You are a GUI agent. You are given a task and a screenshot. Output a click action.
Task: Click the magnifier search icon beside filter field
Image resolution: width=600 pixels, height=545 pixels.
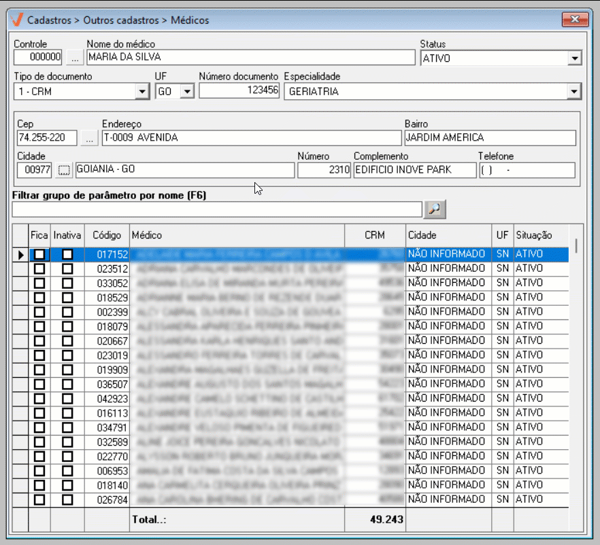pyautogui.click(x=434, y=210)
